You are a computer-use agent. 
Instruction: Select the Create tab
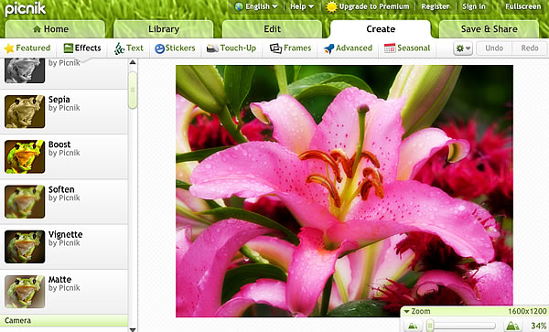(x=381, y=29)
